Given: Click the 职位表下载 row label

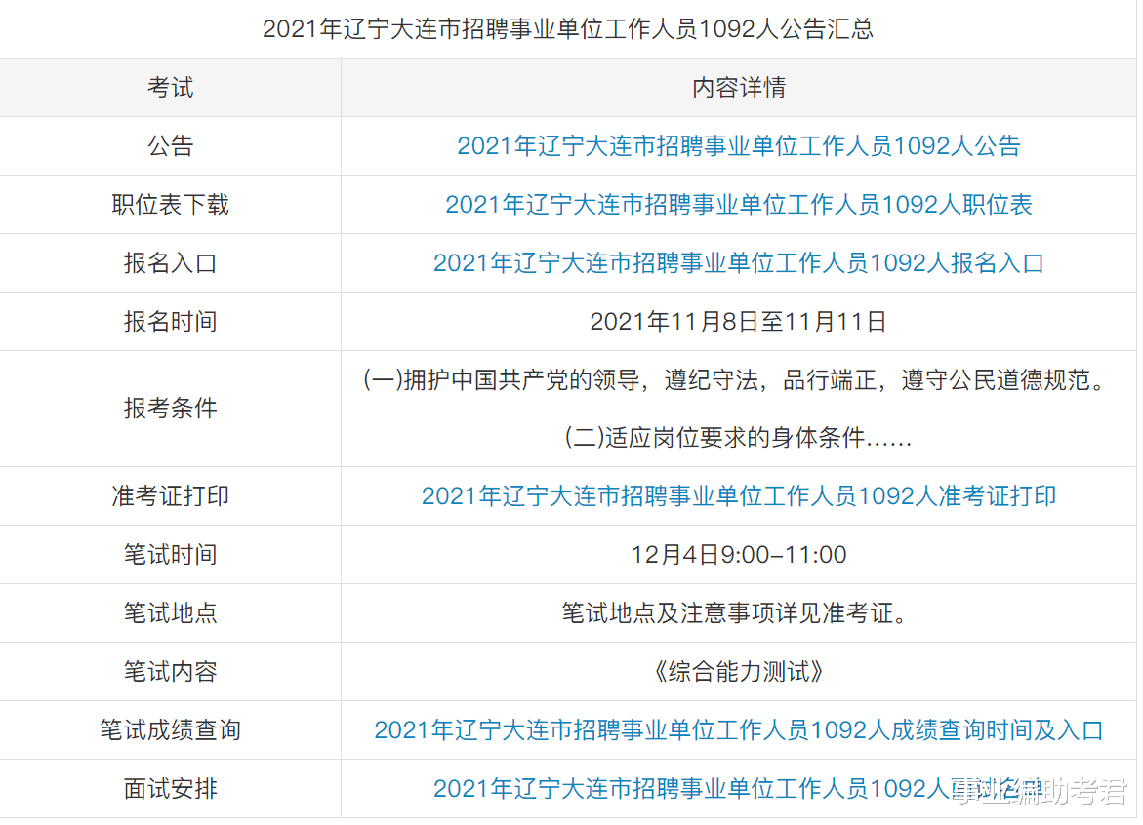Looking at the screenshot, I should (x=171, y=205).
